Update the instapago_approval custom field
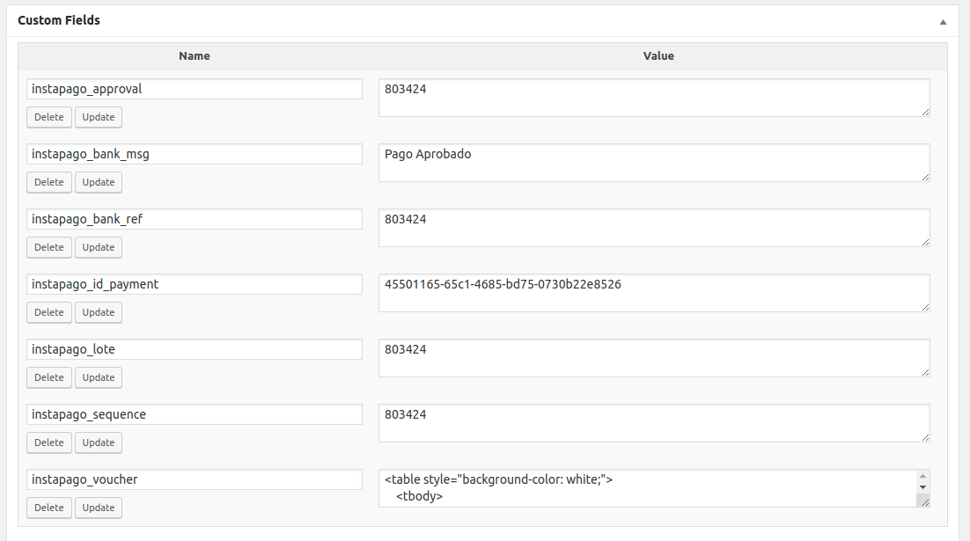This screenshot has width=970, height=541. [99, 117]
